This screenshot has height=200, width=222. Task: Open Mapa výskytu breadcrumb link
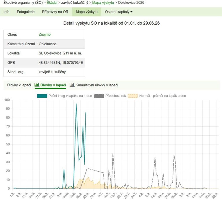[103, 3]
